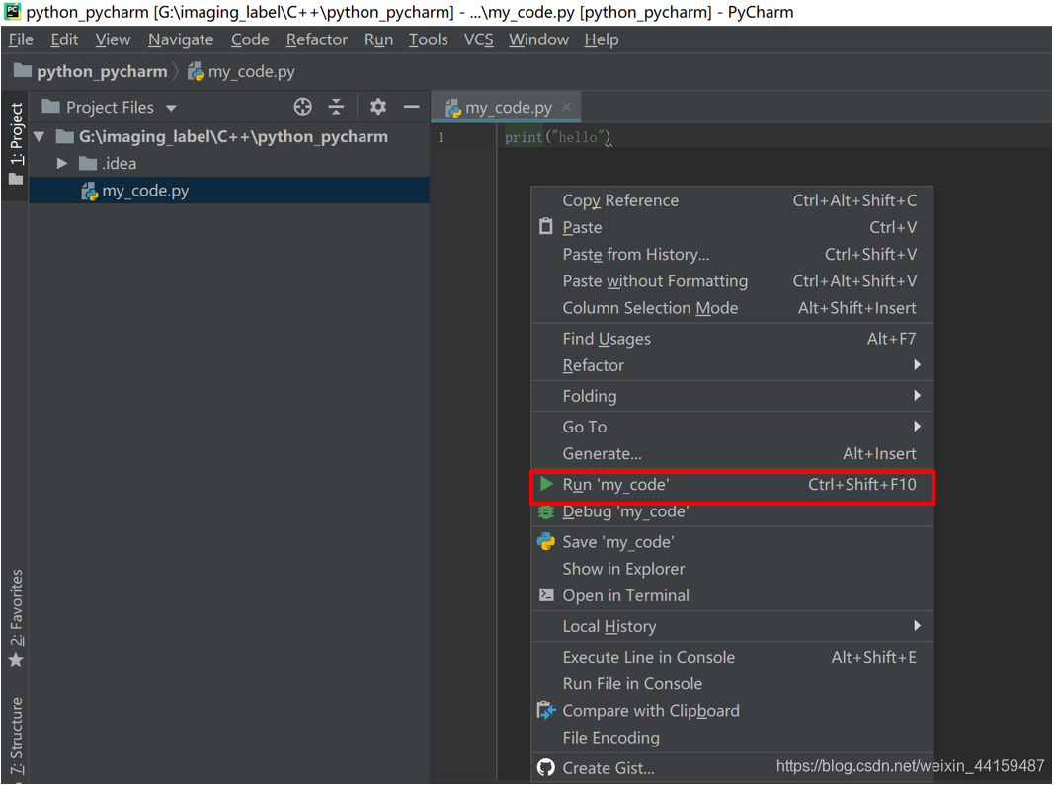Click the PyCharm app icon in title bar
1055x785 pixels.
12,11
